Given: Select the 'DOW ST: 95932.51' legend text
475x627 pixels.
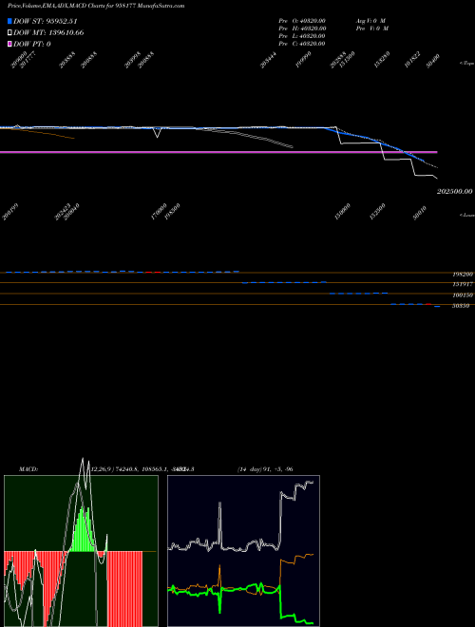Looking at the screenshot, I should coord(46,21).
